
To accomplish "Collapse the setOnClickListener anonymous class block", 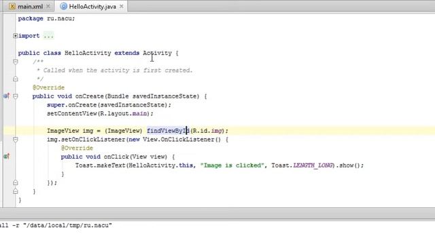I will click(x=15, y=139).
